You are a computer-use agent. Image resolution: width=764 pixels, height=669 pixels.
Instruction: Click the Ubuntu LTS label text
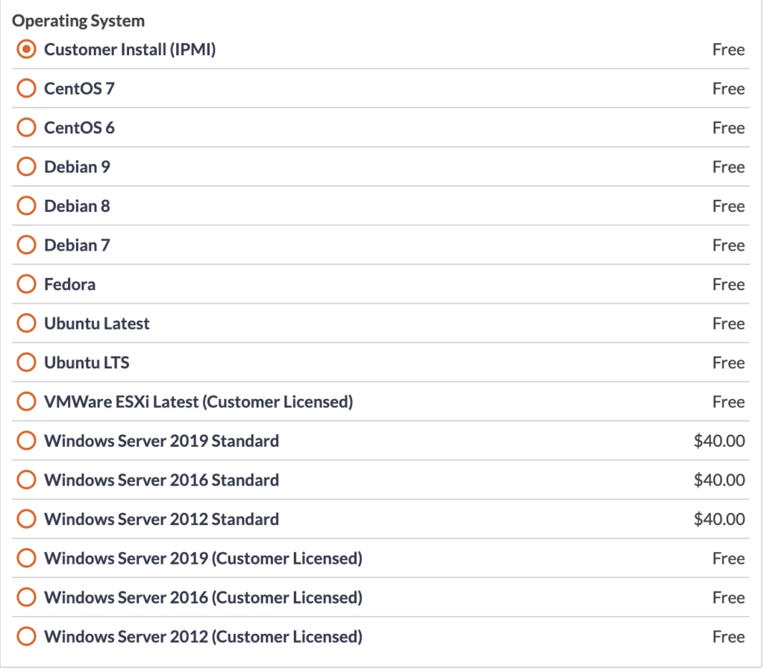tap(87, 362)
